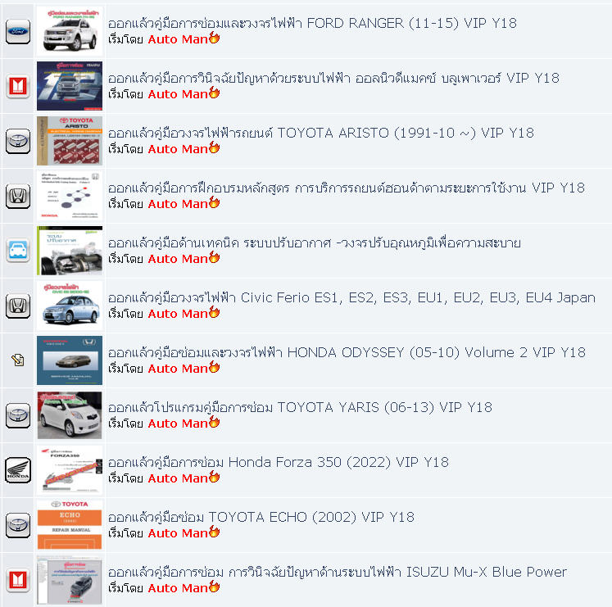Screen dimensions: 612x607
Task: Click the Honda wing motorcycle icon
Action: click(x=18, y=470)
